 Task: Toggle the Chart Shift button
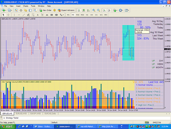(109, 10)
